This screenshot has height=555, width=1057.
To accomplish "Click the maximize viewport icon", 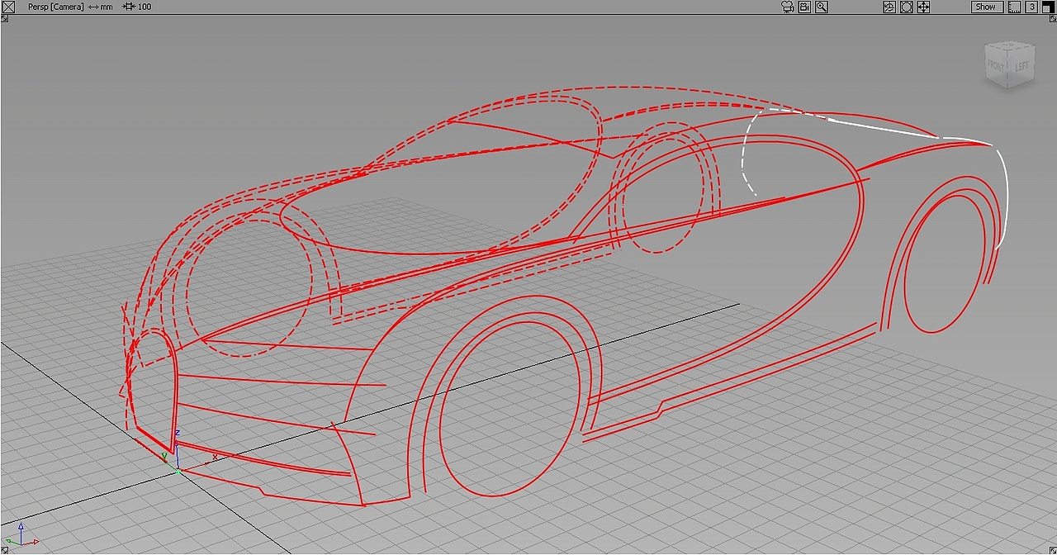I will click(1048, 7).
